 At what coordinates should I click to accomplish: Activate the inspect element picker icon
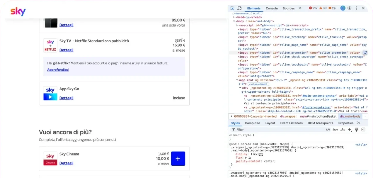[x=232, y=8]
